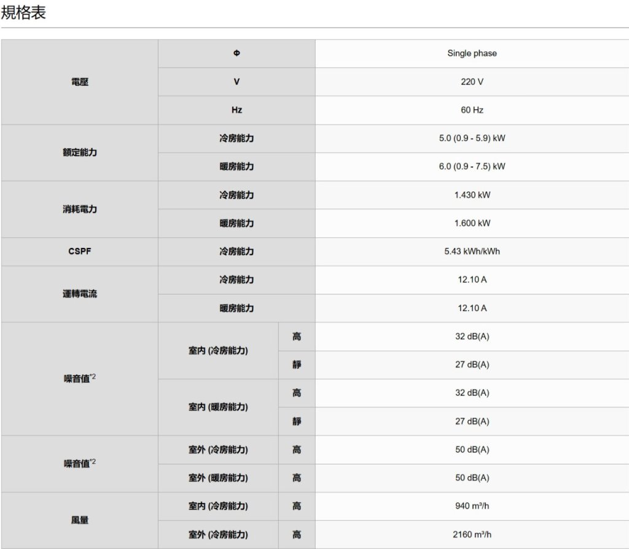Click the 1.430 kW value cell
Viewport: 629px width, 549px height.
[x=472, y=195]
